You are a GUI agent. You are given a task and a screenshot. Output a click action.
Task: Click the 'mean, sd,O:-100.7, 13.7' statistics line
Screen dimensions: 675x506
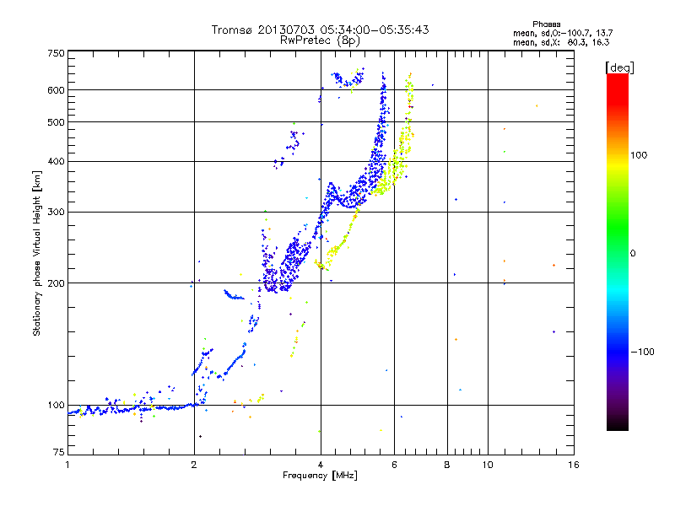pyautogui.click(x=563, y=33)
